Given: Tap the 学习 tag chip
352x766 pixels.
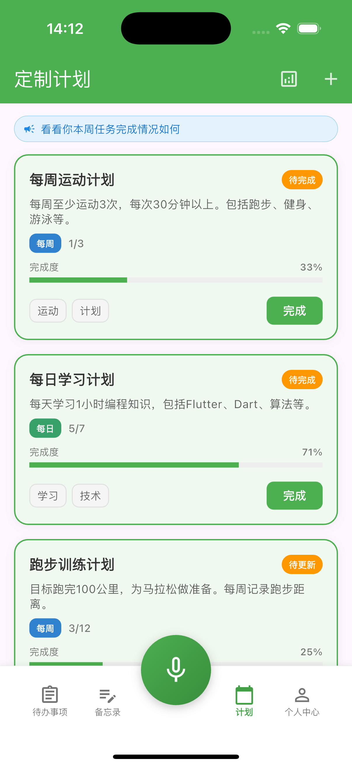Looking at the screenshot, I should [48, 496].
